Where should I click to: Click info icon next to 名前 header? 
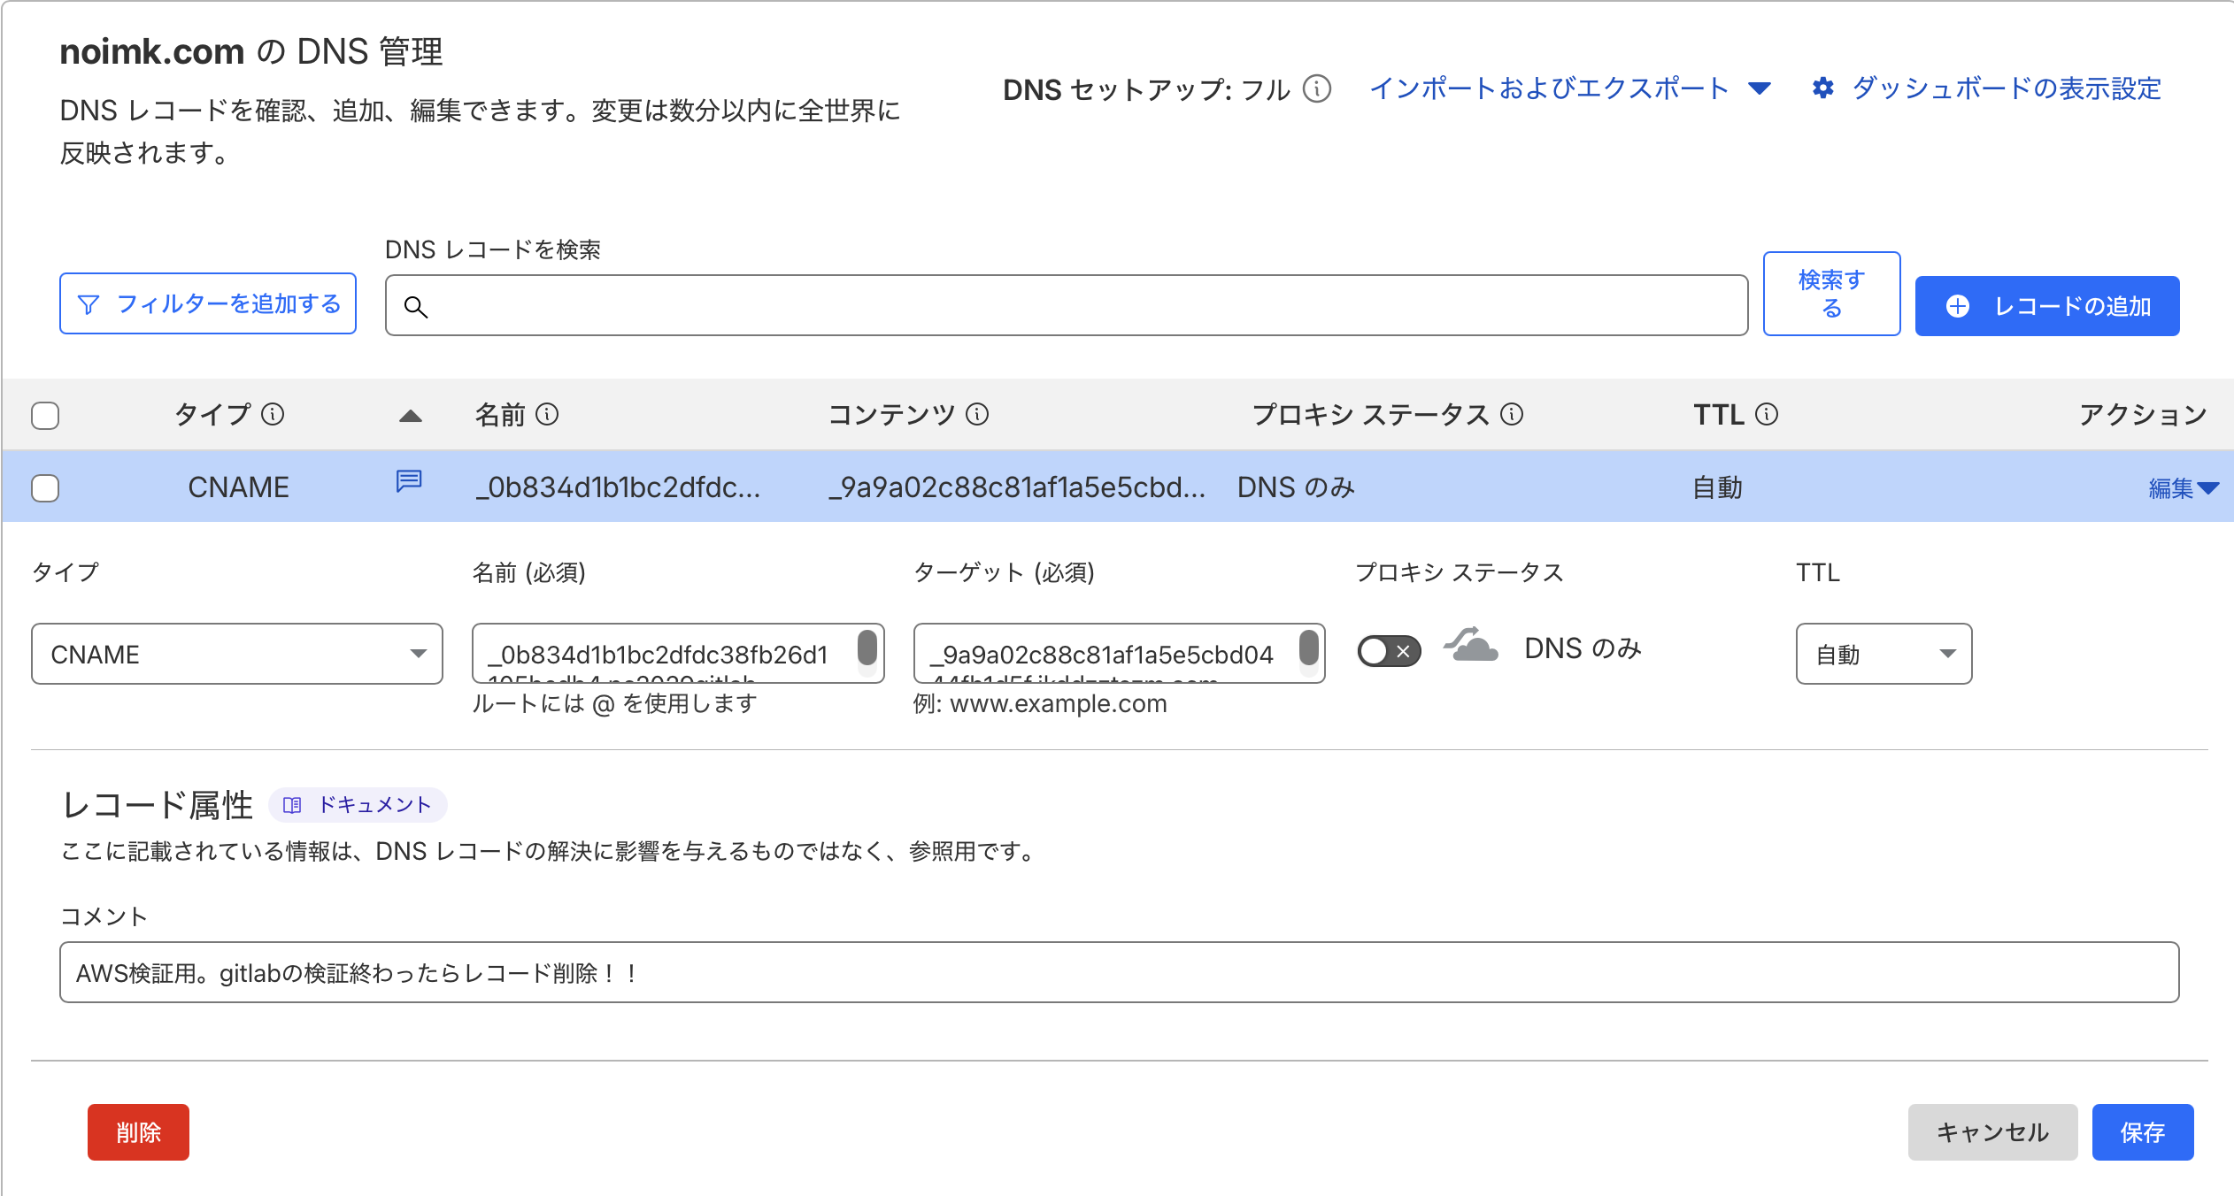coord(547,414)
